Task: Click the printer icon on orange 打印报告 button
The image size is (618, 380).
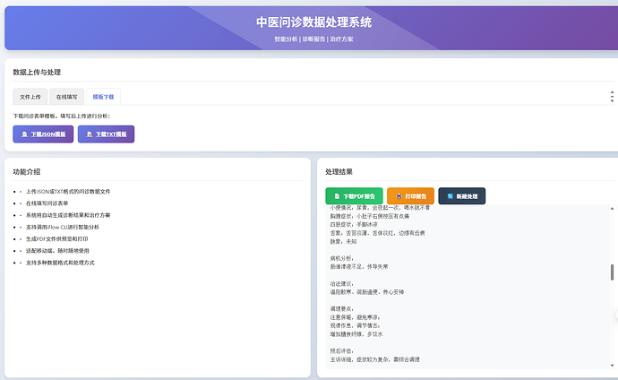Action: coord(399,195)
